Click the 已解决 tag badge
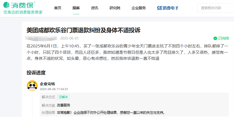Viewport: 234px width, 117px height. tap(63, 97)
